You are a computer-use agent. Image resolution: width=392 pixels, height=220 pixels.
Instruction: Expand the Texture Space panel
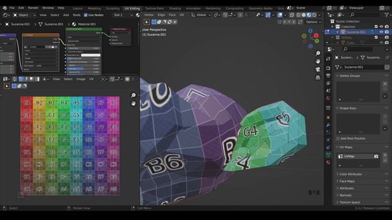[350, 202]
